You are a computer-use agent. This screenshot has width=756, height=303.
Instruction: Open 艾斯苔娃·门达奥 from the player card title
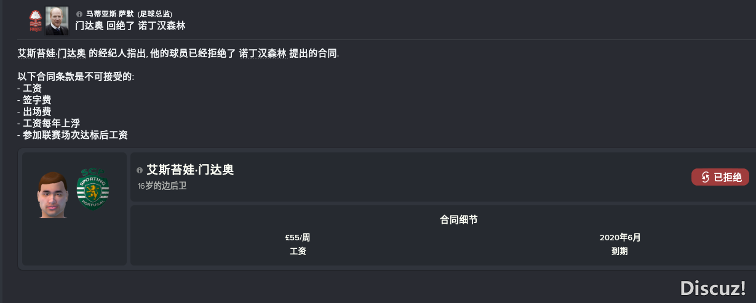(x=190, y=170)
